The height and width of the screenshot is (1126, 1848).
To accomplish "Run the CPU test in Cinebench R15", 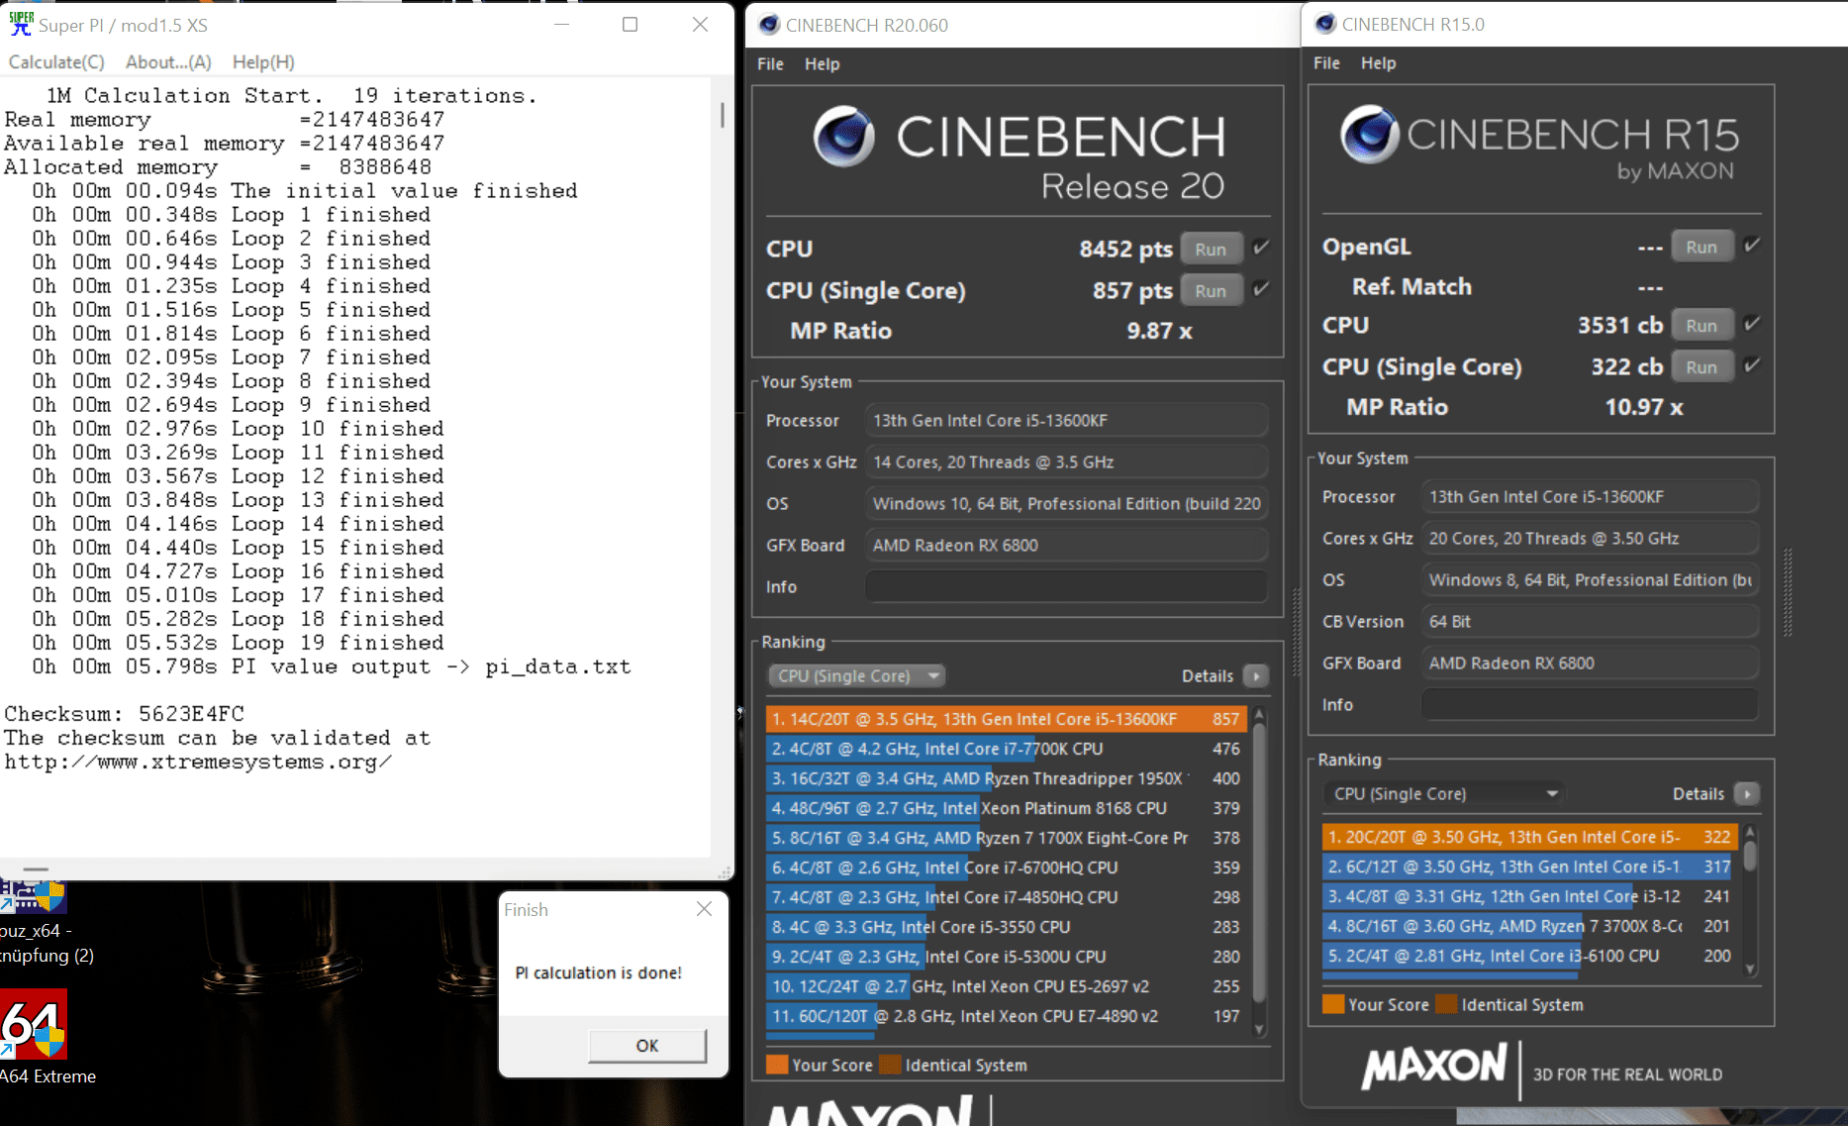I will [x=1702, y=325].
